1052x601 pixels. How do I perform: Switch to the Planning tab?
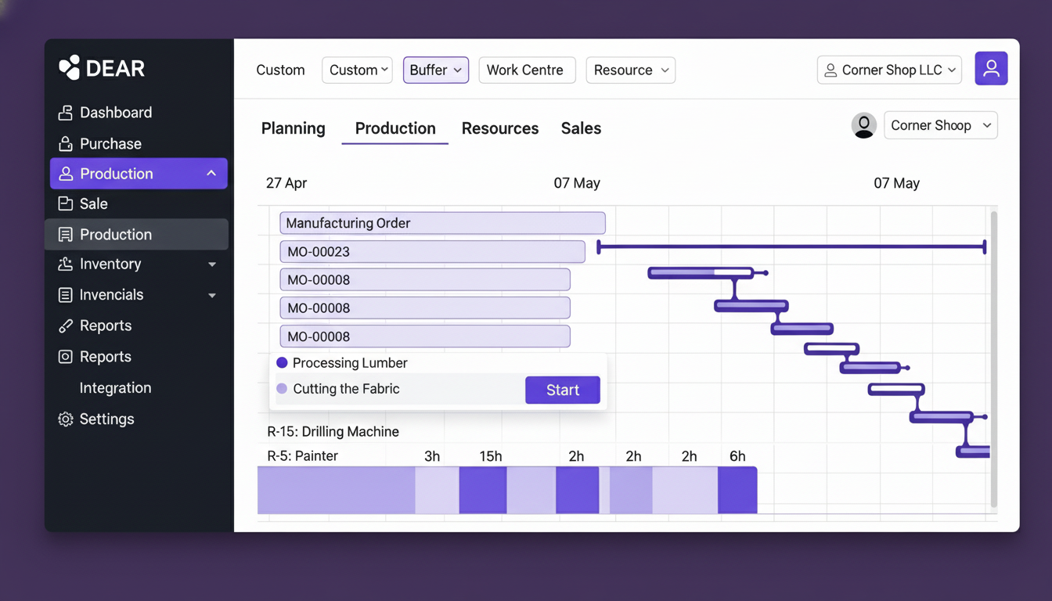293,128
